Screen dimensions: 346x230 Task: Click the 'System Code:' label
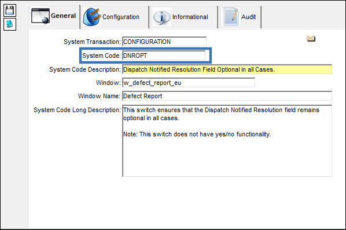point(101,55)
